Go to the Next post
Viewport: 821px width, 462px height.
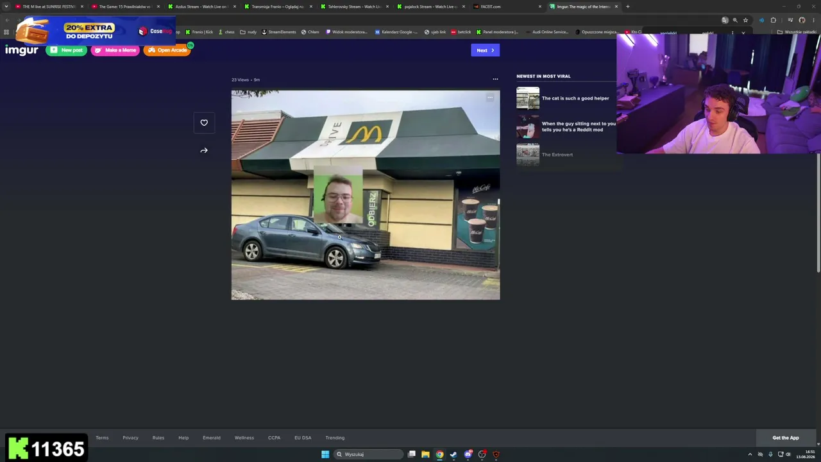[x=485, y=50]
